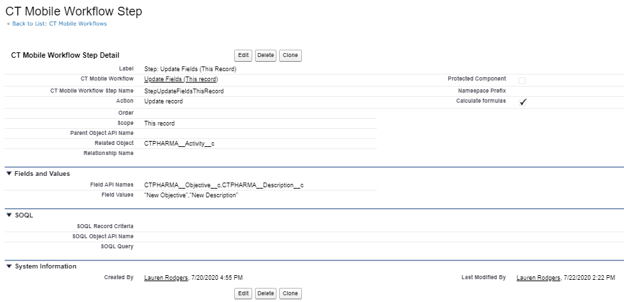Select the Field API Names value text
Viewport: 624px width, 302px height.
[x=223, y=185]
